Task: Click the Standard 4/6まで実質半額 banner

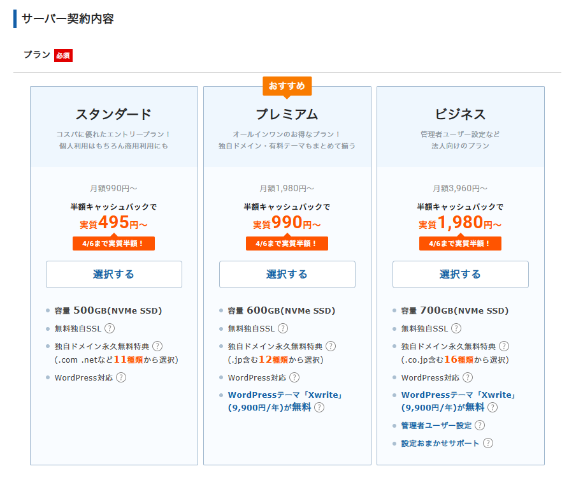Action: coord(113,243)
